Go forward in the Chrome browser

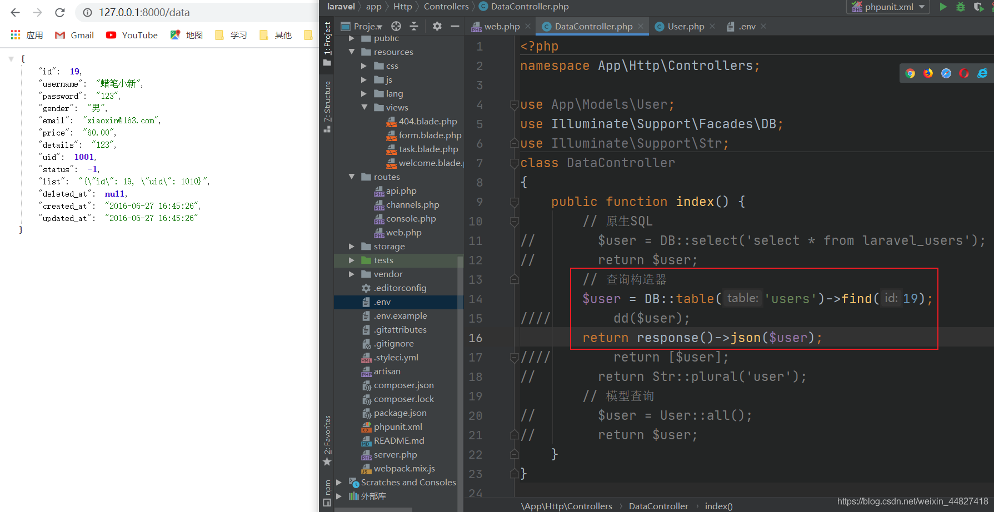37,12
